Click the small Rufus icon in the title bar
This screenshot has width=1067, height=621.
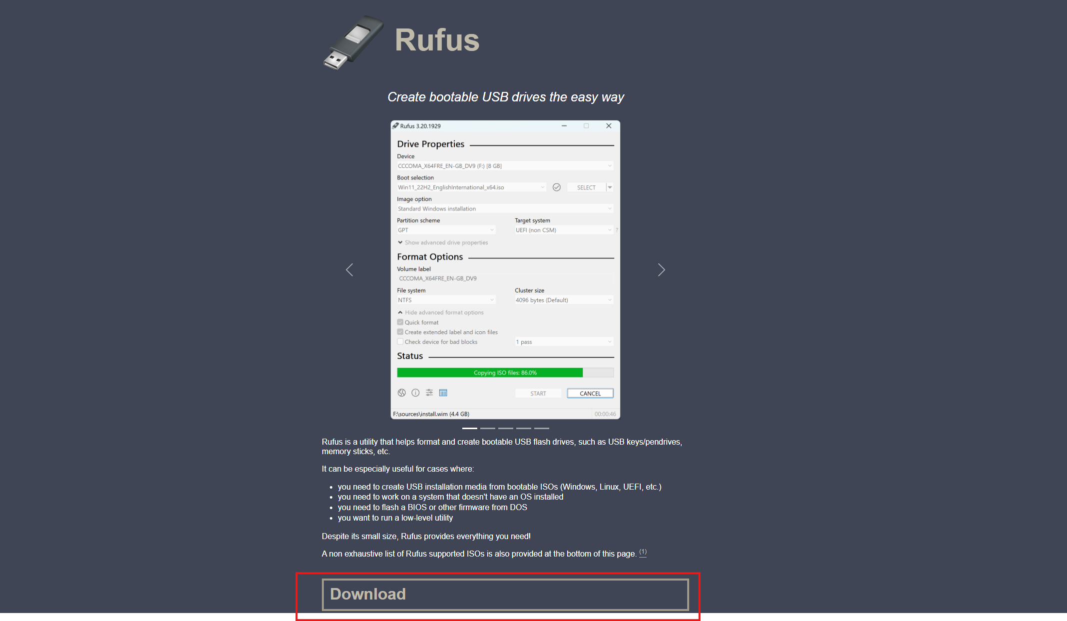[x=395, y=126]
